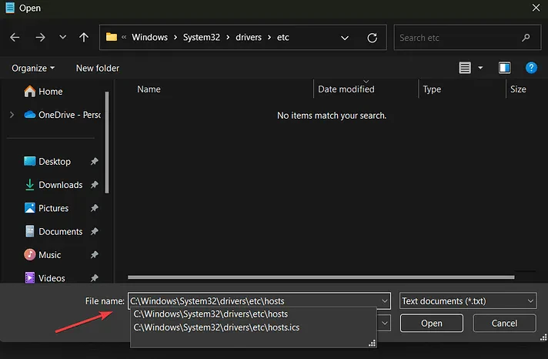Image resolution: width=548 pixels, height=359 pixels.
Task: Sort by the Name column
Action: [x=149, y=89]
